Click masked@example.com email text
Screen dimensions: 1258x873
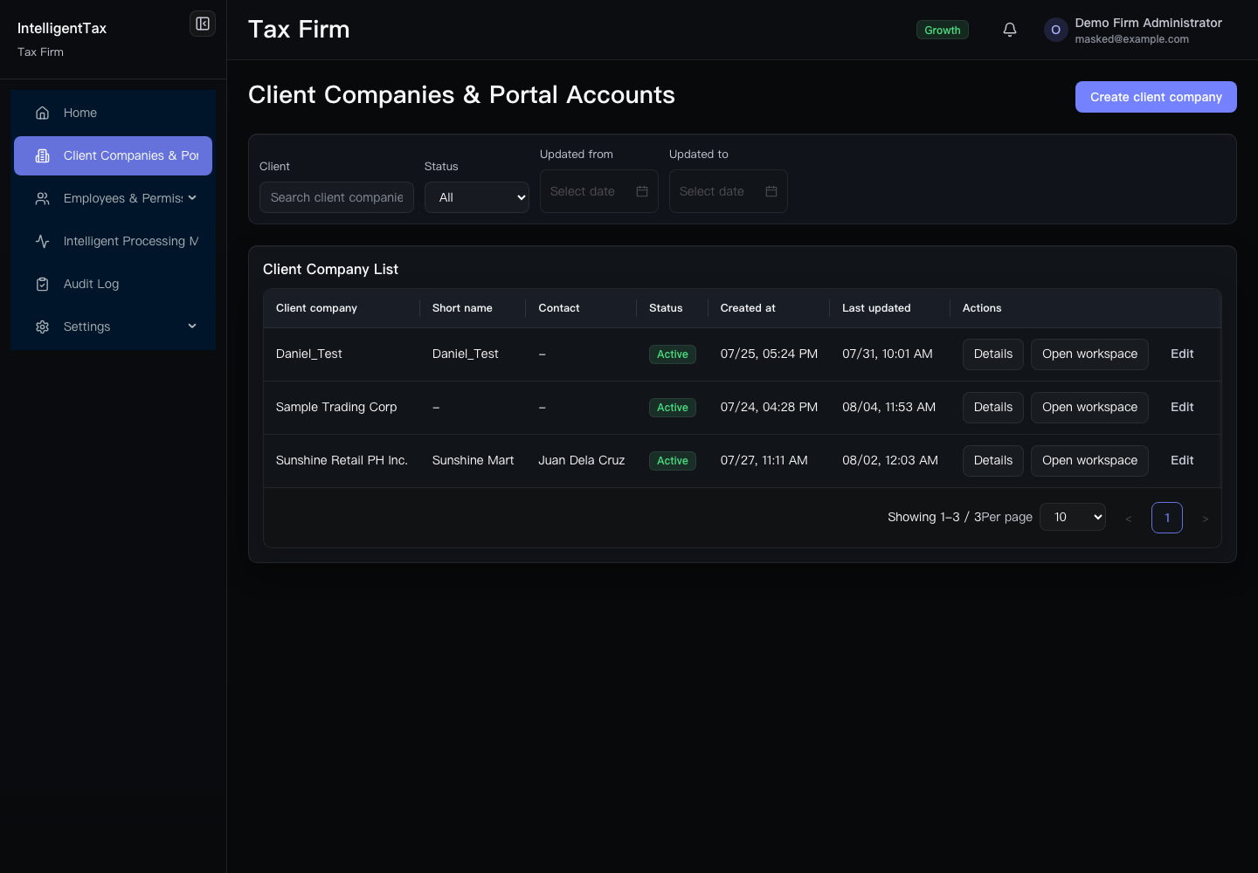click(1131, 39)
